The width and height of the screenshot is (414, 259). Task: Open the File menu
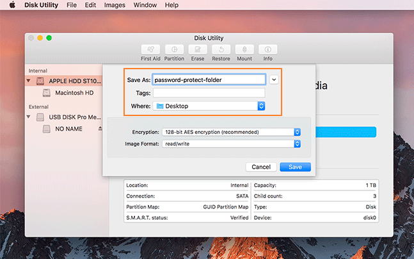[72, 4]
